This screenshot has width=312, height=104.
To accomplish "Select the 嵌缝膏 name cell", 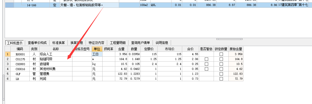I will (56, 64).
